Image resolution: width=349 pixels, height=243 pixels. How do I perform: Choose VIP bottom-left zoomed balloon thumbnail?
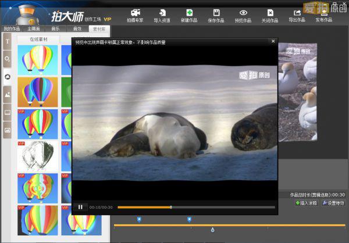tap(38, 220)
